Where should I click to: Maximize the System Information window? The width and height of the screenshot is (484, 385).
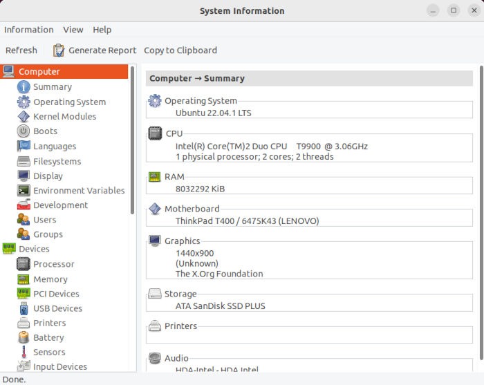[454, 11]
